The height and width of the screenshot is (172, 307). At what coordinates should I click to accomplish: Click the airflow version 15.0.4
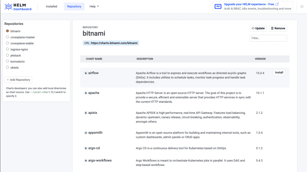coord(260,73)
